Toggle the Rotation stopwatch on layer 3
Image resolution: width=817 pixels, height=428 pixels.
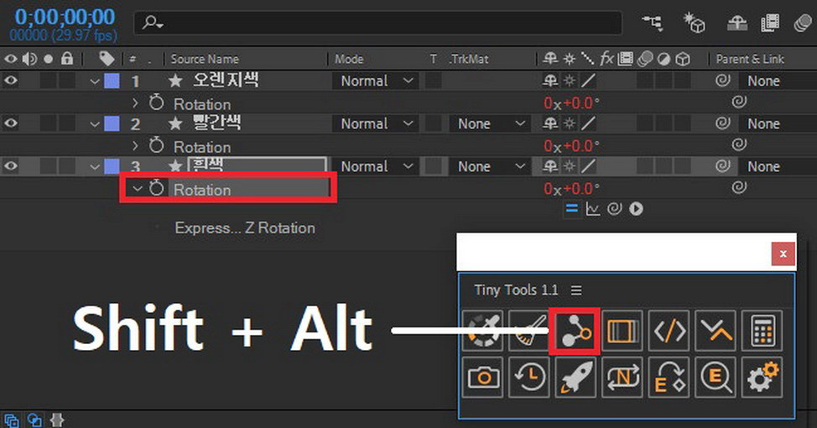156,188
